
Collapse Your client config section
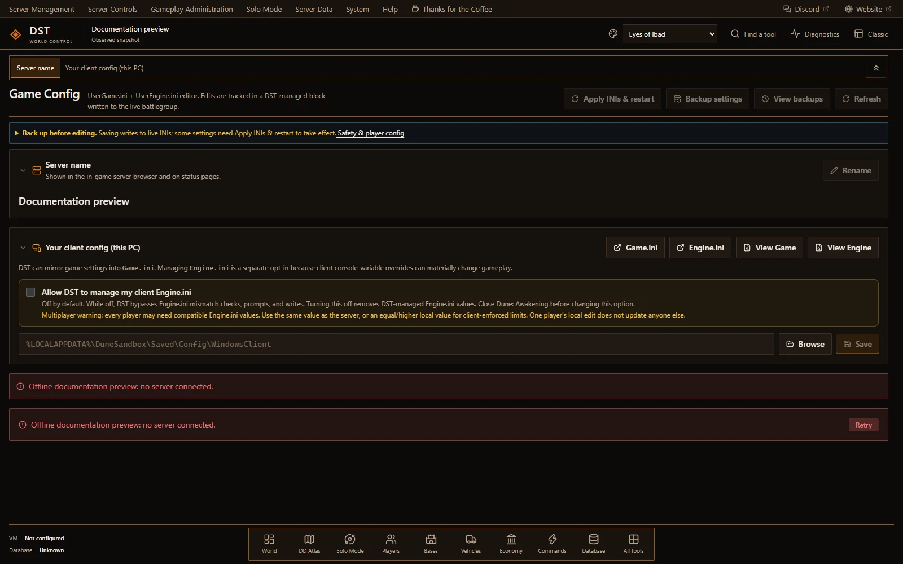tap(23, 248)
